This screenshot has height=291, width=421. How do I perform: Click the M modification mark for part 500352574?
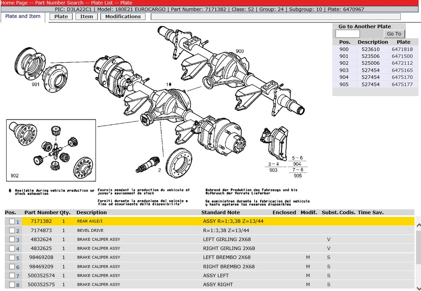click(x=308, y=275)
